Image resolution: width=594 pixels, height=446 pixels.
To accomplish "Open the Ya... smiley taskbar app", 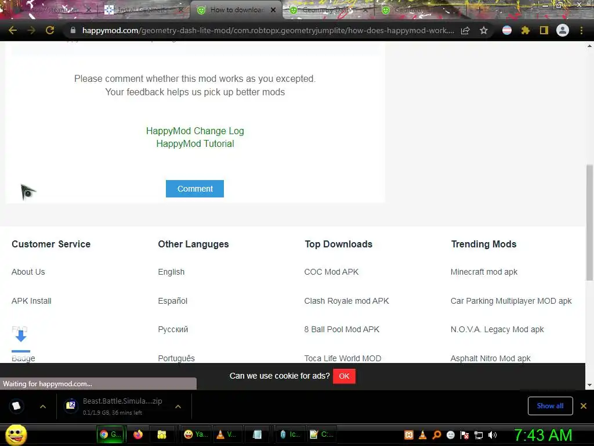I will click(196, 434).
